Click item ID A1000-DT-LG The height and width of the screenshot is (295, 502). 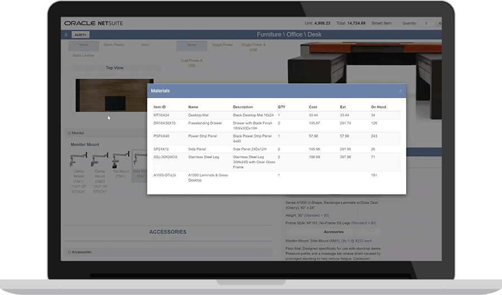[x=165, y=175]
